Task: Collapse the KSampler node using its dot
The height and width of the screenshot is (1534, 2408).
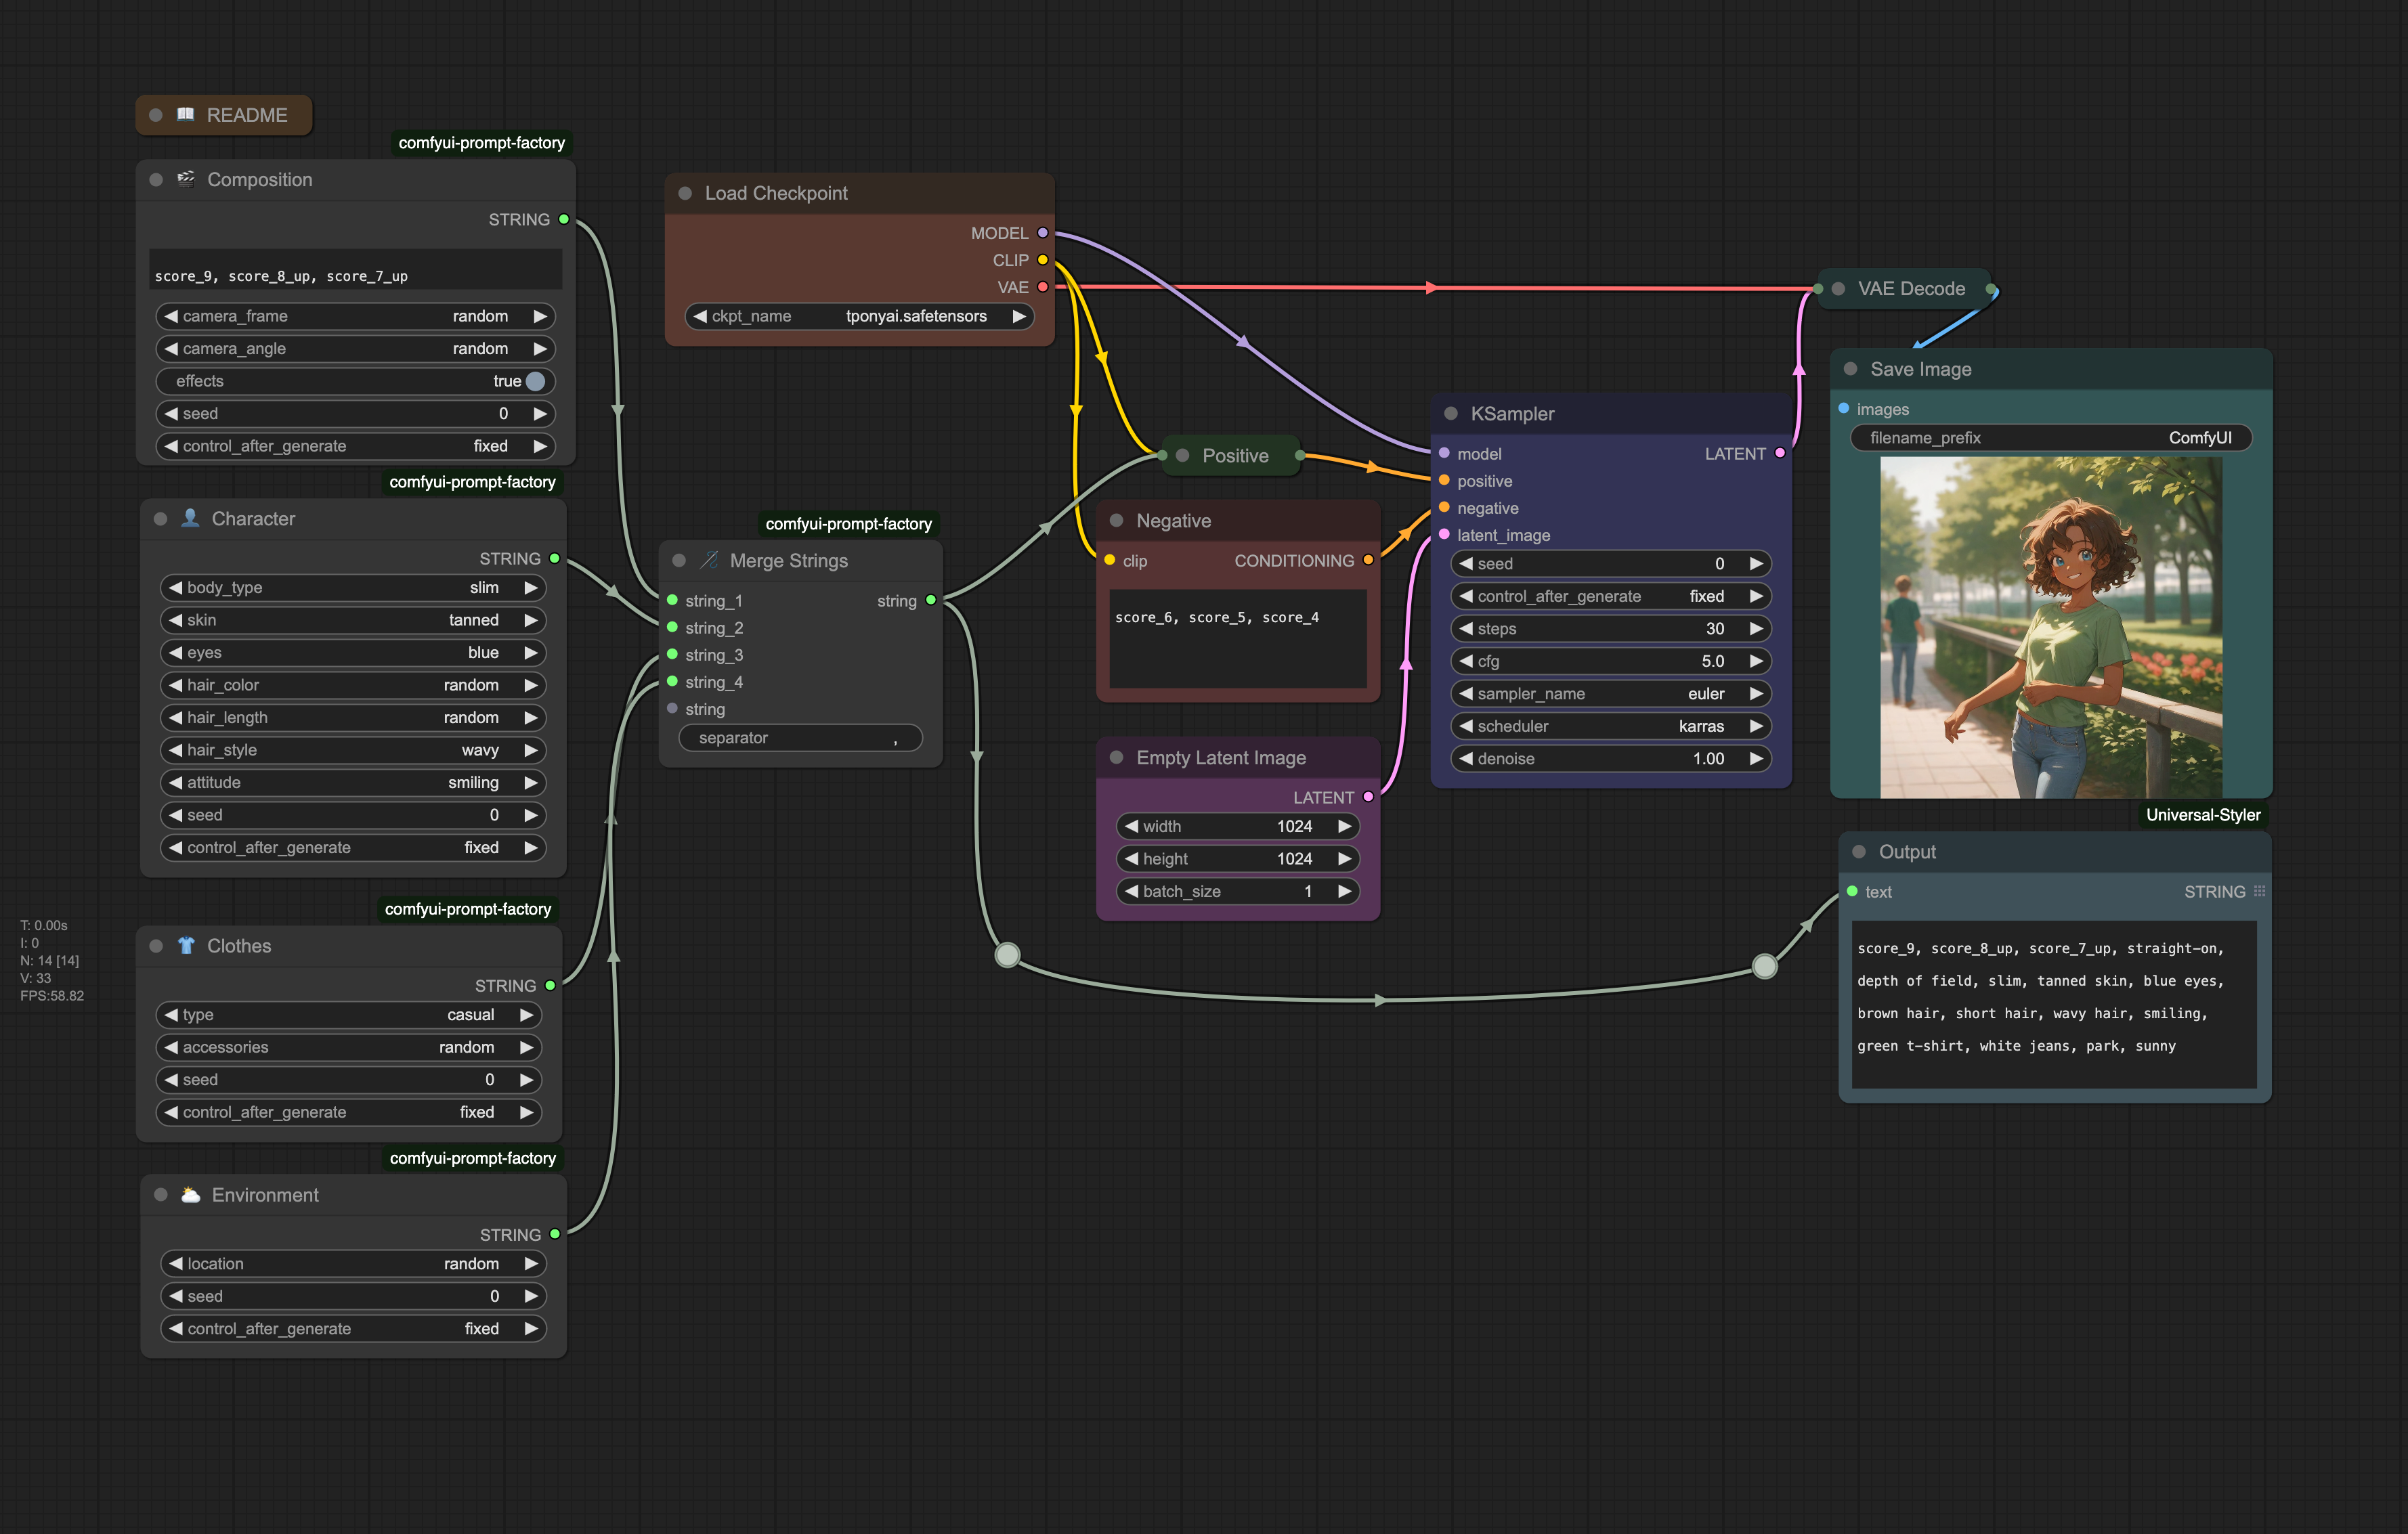Action: coord(1450,413)
